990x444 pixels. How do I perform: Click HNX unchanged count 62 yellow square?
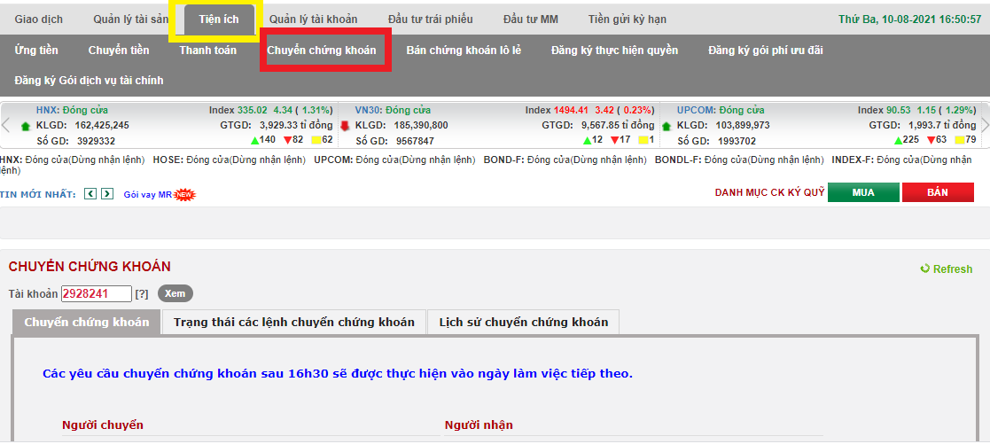coord(316,139)
